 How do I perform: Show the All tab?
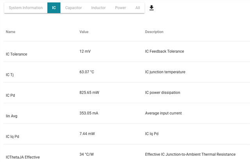point(137,8)
